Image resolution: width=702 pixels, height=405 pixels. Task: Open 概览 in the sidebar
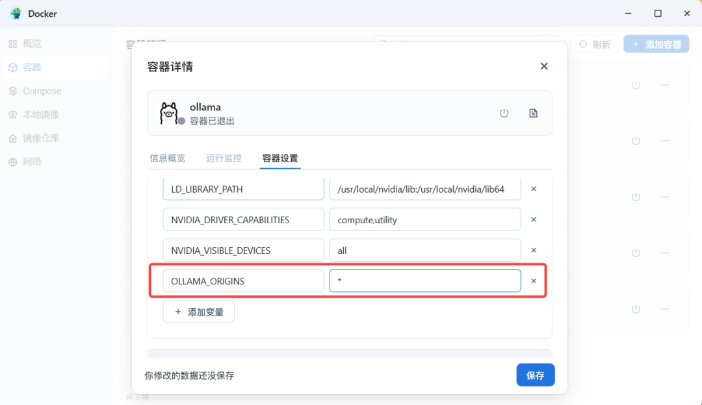55,43
